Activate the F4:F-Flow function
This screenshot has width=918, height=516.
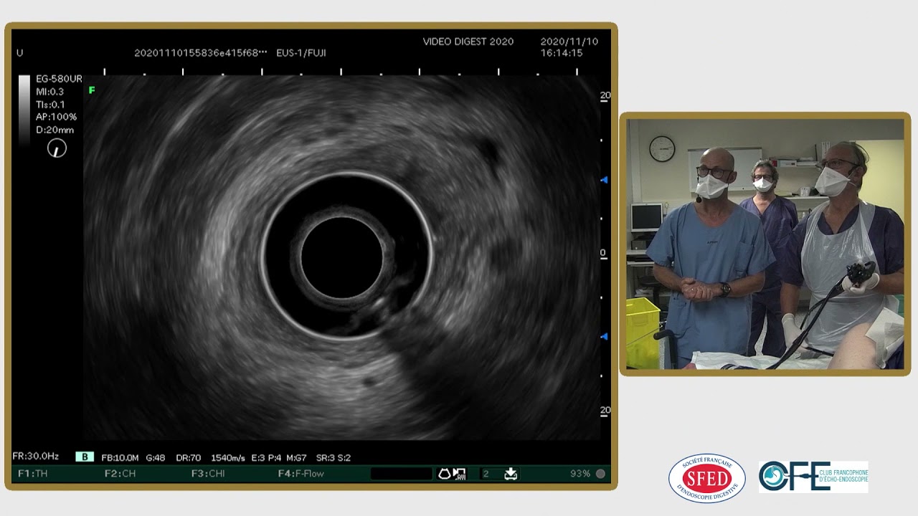301,474
